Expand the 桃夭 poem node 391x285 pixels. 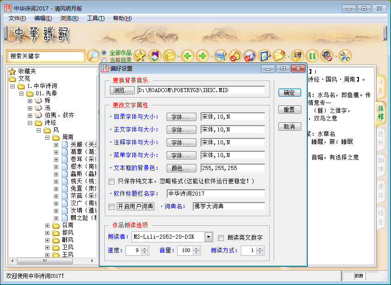[x=56, y=181]
